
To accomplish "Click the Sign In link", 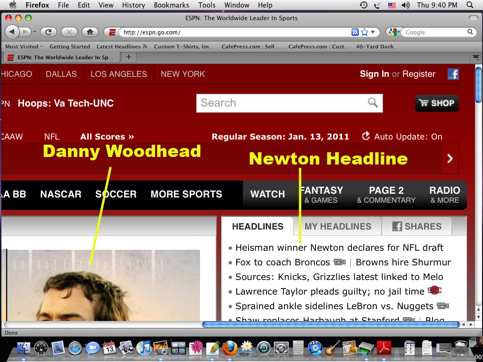I will point(374,74).
